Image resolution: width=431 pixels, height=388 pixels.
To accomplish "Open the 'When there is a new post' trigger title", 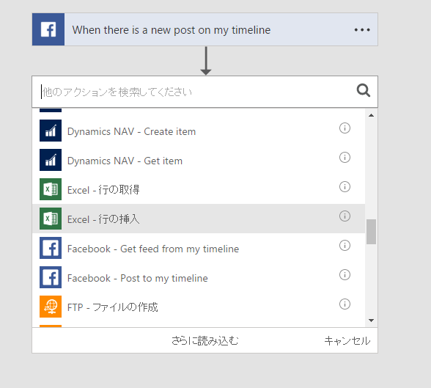I will pyautogui.click(x=172, y=30).
